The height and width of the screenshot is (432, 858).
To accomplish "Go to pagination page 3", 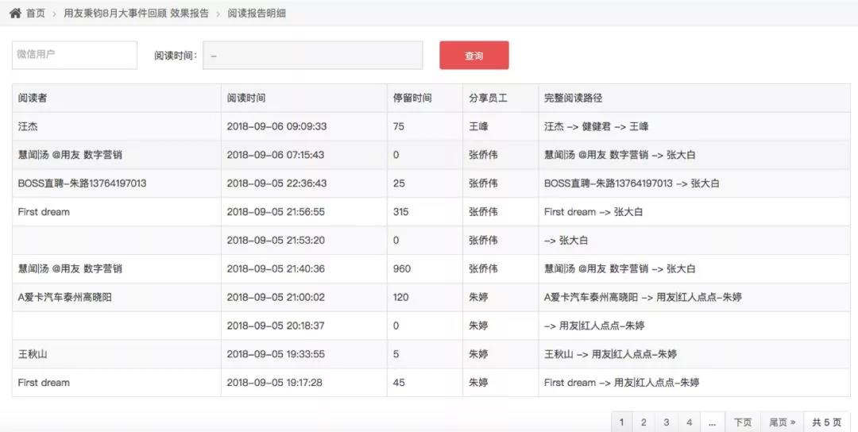I will pyautogui.click(x=667, y=422).
